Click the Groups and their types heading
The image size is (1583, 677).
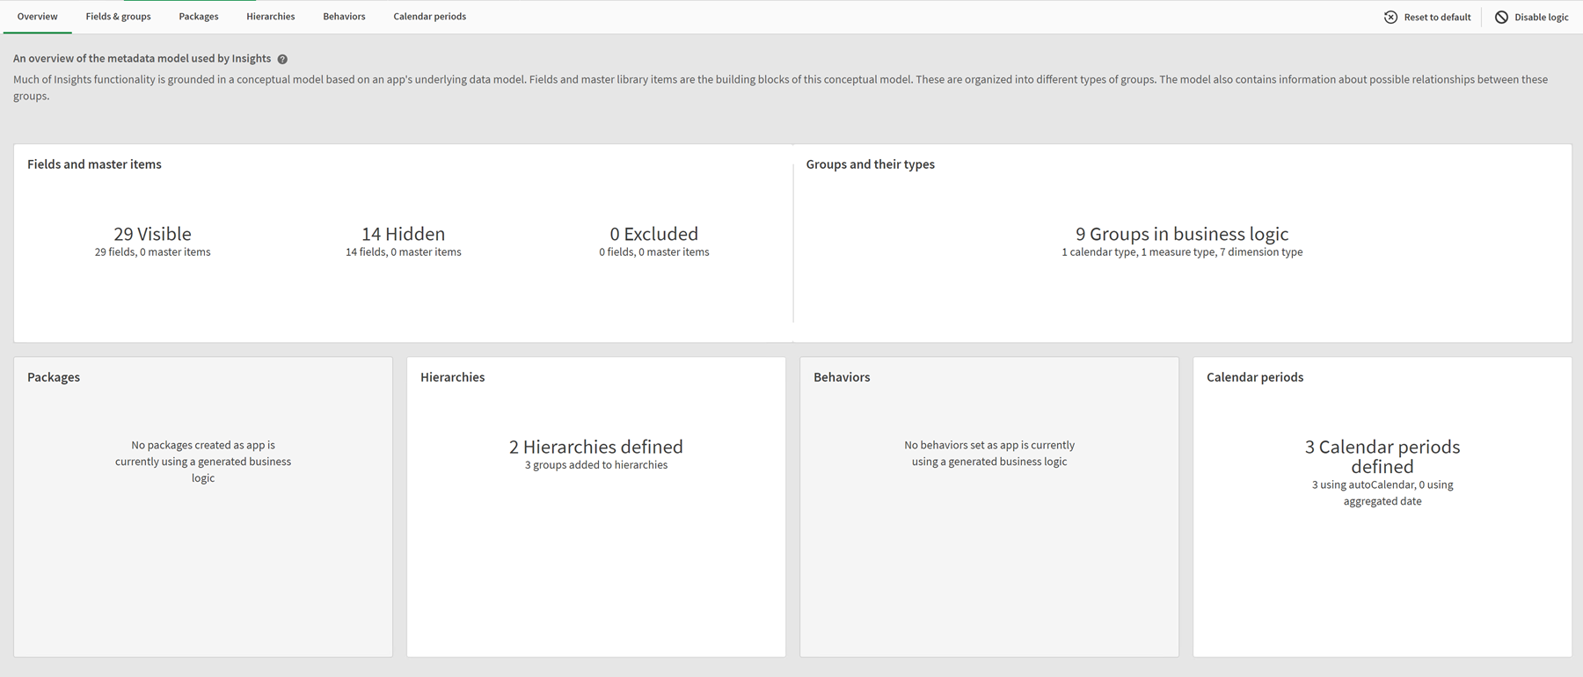[871, 164]
